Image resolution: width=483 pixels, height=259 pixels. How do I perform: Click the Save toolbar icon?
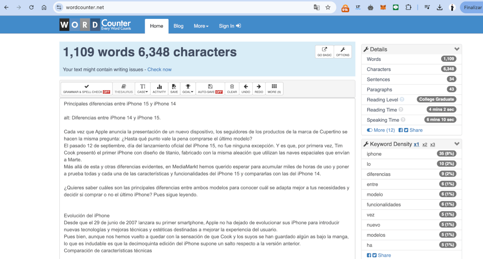pos(174,89)
